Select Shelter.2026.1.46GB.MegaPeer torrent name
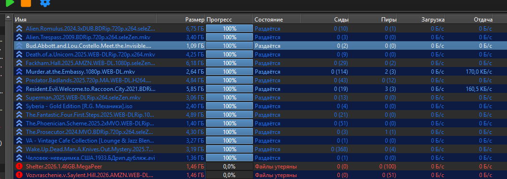The image size is (507, 179). (x=64, y=167)
